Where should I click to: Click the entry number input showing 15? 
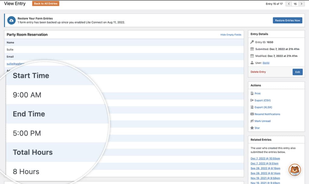point(294,4)
